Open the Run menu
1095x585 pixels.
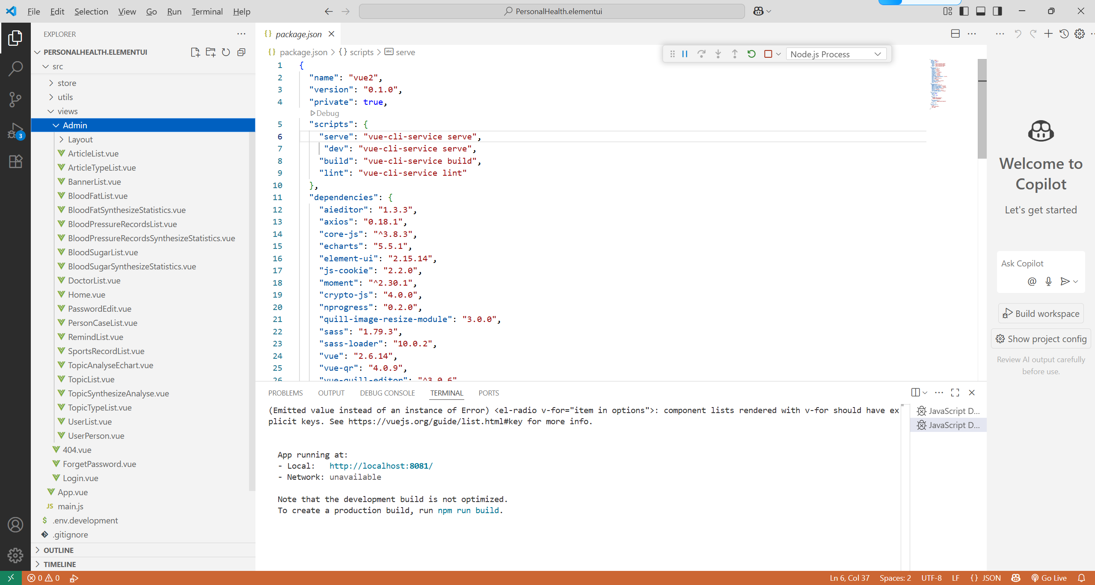pyautogui.click(x=174, y=12)
